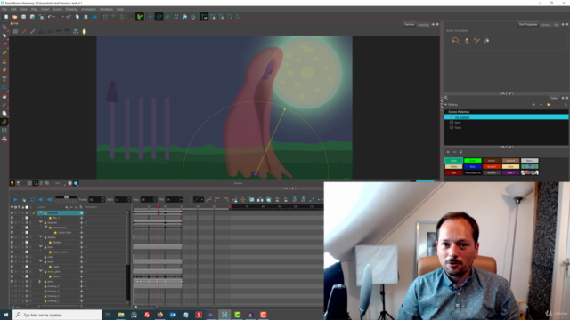The height and width of the screenshot is (320, 570).
Task: Collapse the character layer group
Action: tap(41, 222)
